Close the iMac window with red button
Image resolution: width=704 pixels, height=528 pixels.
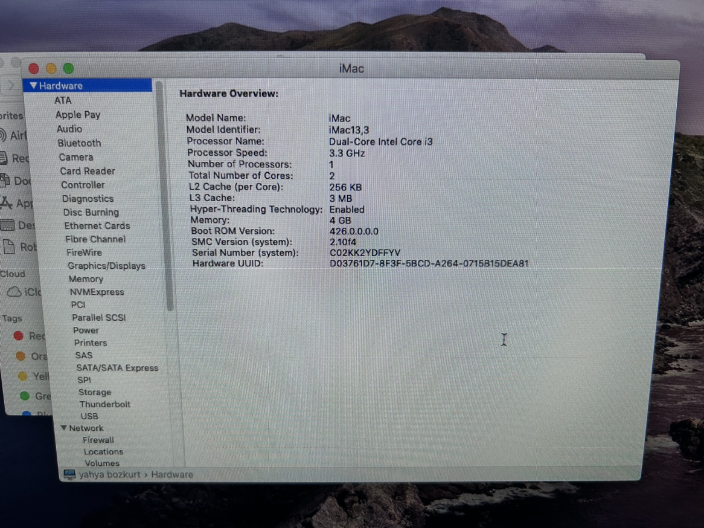[x=33, y=68]
